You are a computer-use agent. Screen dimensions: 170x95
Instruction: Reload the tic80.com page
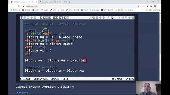(19, 6)
